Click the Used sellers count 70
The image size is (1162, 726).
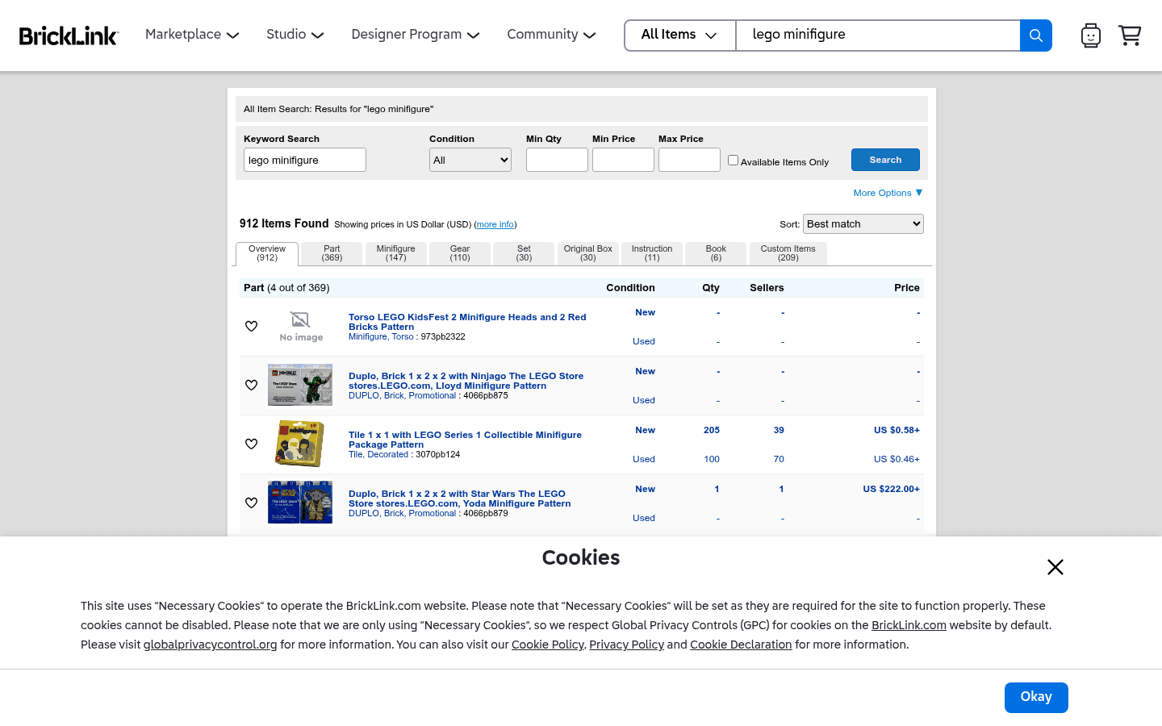coord(779,460)
